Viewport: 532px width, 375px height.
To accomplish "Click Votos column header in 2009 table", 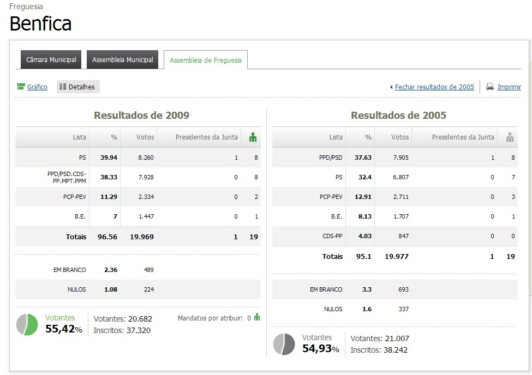I will [145, 137].
